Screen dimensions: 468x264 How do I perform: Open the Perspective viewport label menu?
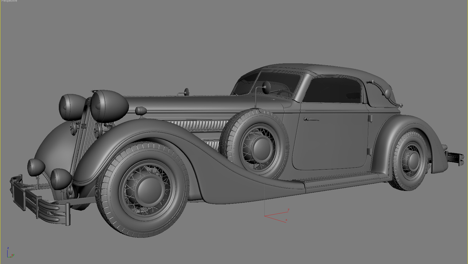coord(8,1)
